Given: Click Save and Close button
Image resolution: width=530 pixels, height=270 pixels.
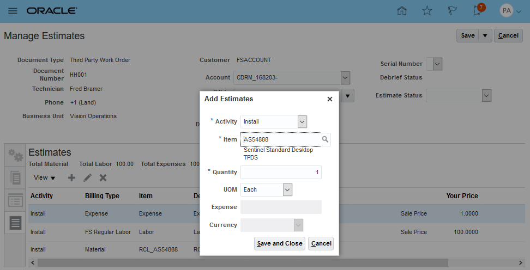Looking at the screenshot, I should [279, 243].
